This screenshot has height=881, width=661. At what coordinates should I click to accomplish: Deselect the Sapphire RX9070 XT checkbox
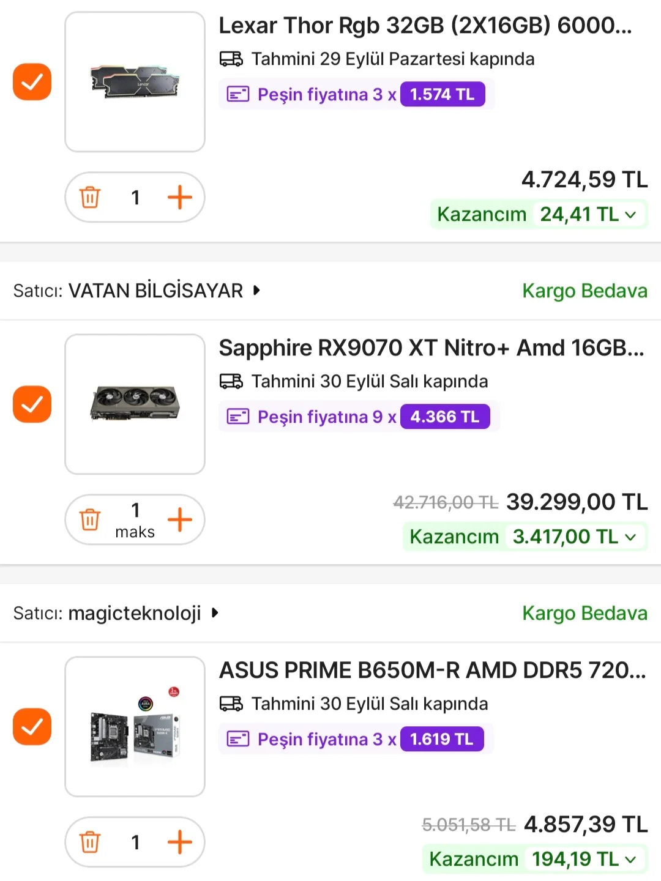pos(32,404)
